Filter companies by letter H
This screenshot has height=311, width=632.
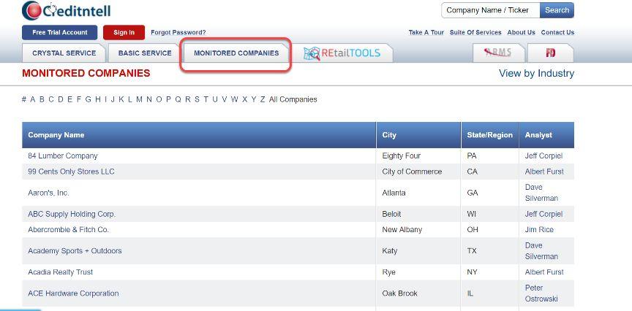pyautogui.click(x=98, y=99)
